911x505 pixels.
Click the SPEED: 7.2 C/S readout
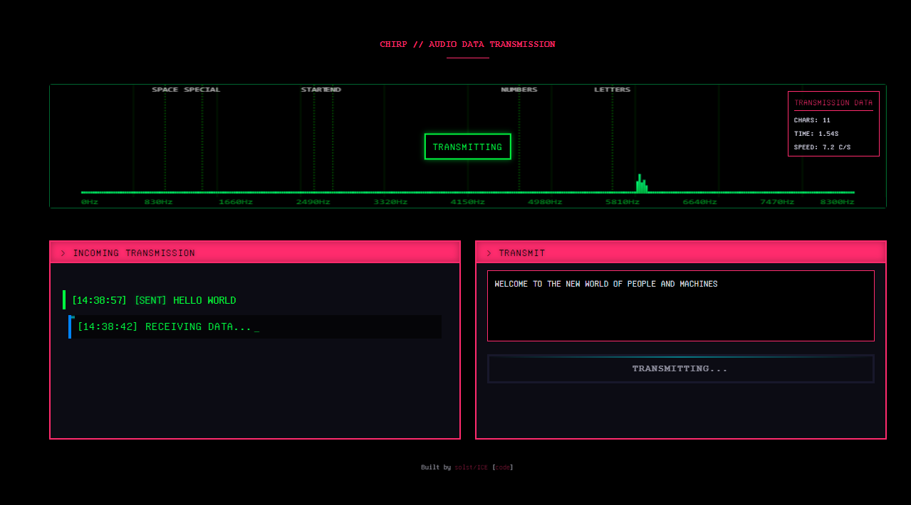pyautogui.click(x=822, y=147)
